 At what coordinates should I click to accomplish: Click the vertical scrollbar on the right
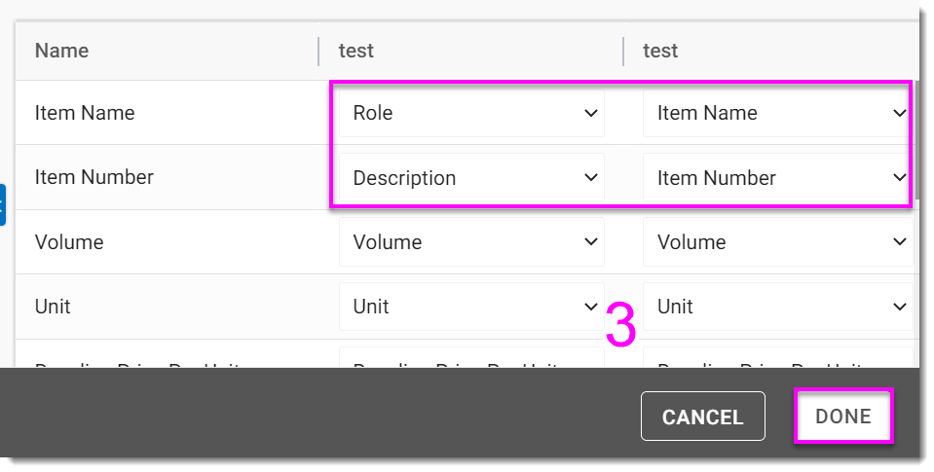click(x=915, y=136)
